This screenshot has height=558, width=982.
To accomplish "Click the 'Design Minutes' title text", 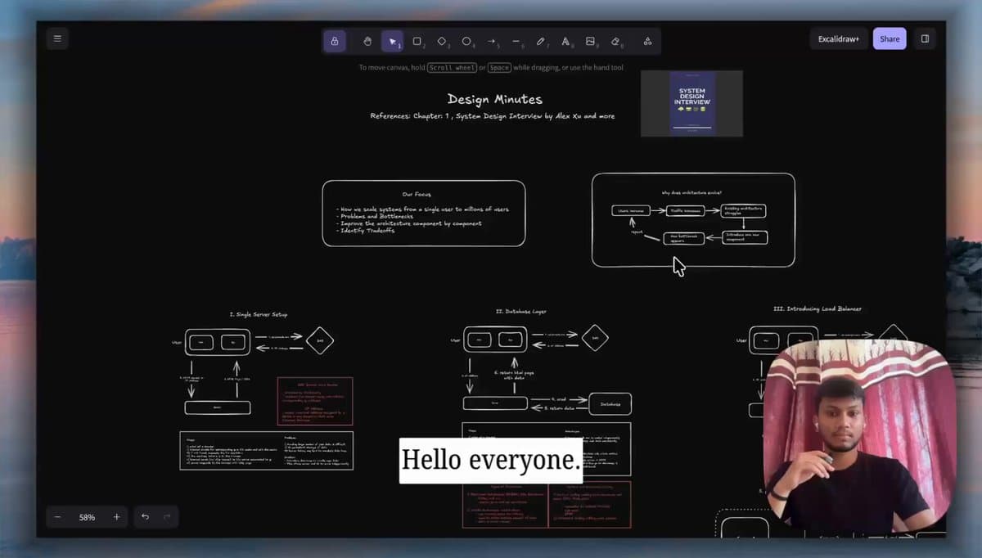I will tap(494, 99).
